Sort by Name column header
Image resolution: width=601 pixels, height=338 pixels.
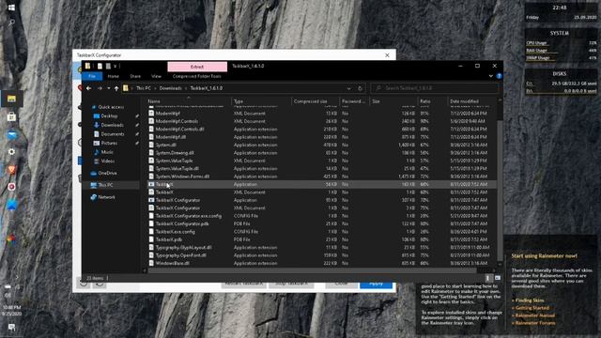tap(189, 101)
